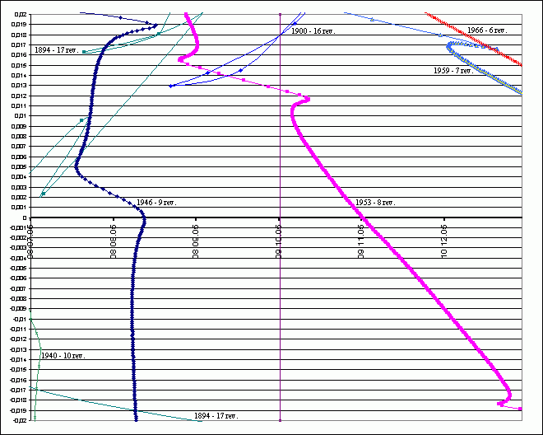This screenshot has height=435, width=543.
Task: Click the vertical purple line
Action: [x=281, y=330]
